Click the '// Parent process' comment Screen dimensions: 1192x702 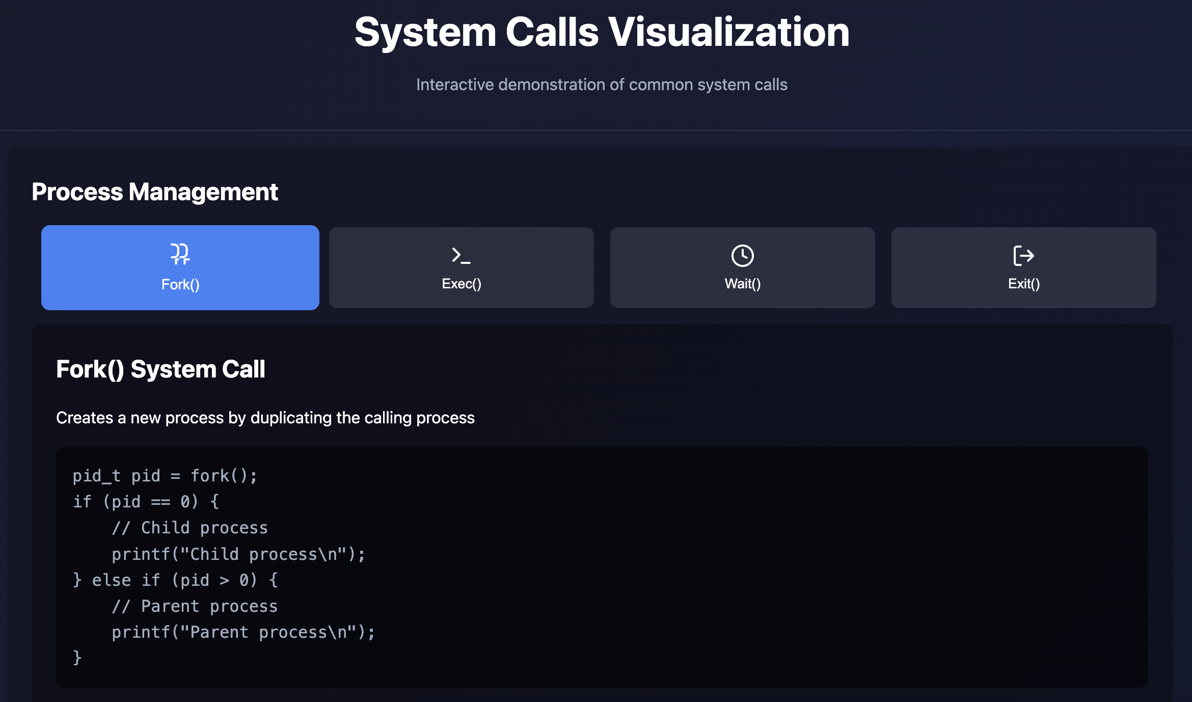click(x=195, y=606)
